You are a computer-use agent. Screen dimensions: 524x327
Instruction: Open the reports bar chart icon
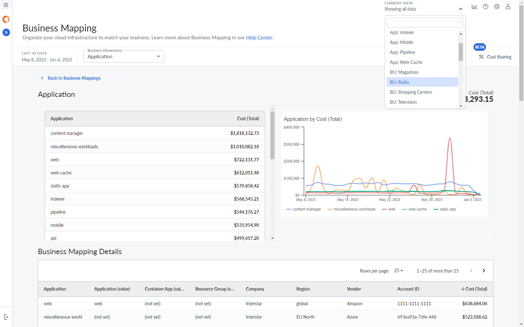click(474, 7)
